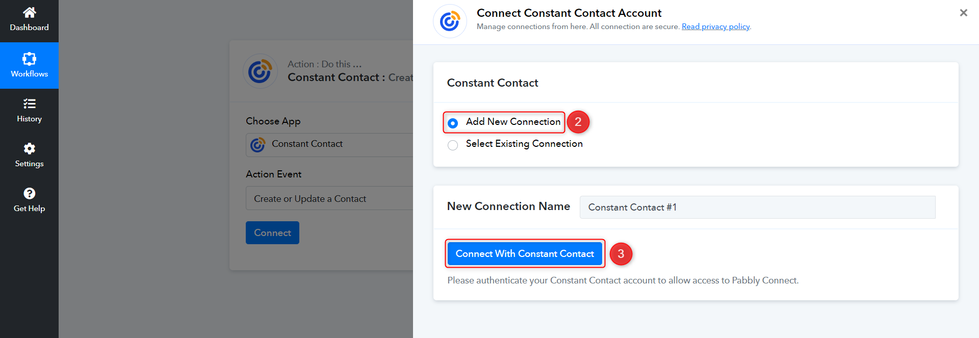The height and width of the screenshot is (338, 979).
Task: Click the Constant Contact logo in Action step header
Action: (260, 71)
